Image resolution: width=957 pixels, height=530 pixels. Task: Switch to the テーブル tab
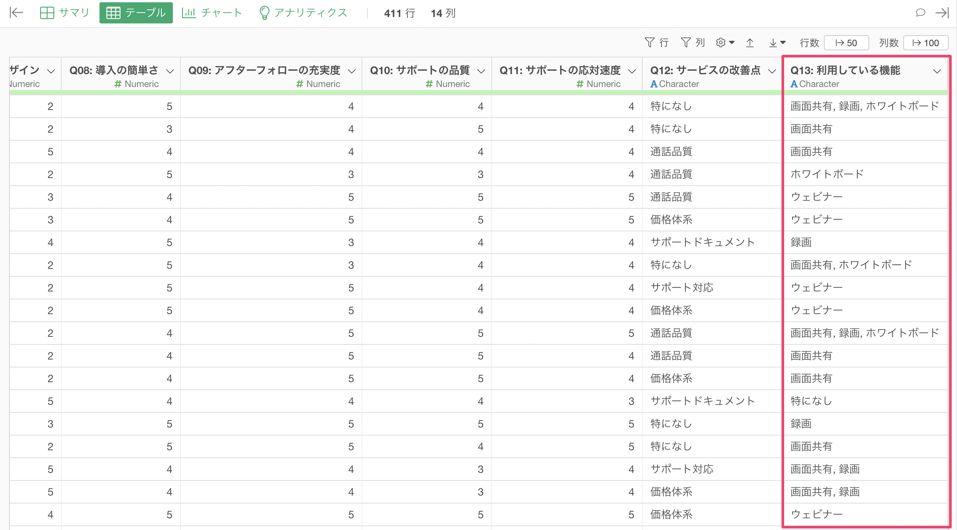(136, 13)
